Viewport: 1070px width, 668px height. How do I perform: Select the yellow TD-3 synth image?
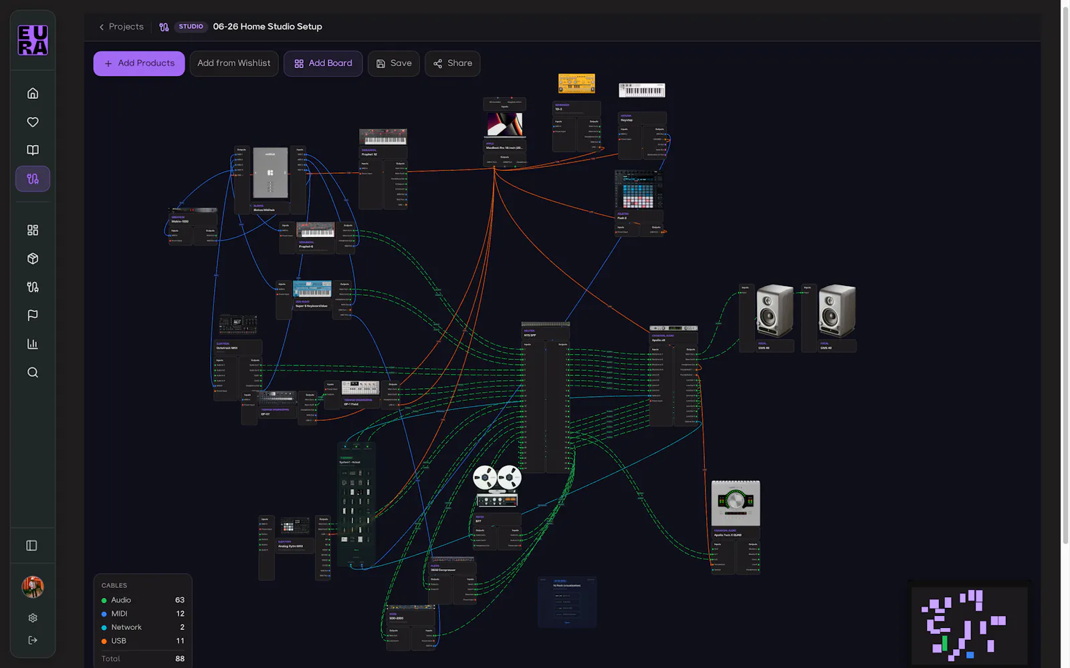tap(576, 83)
